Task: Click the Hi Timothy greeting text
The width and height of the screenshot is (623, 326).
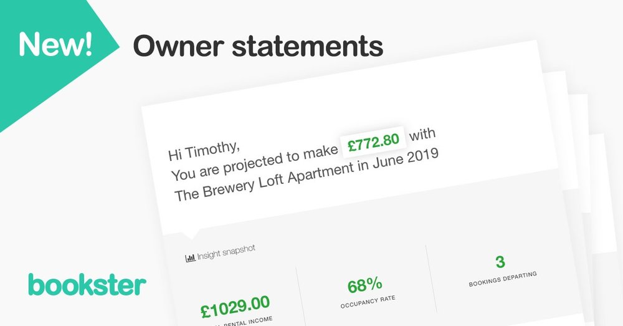Action: point(204,150)
